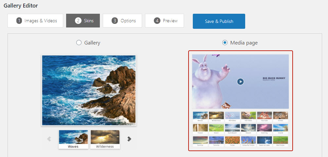This screenshot has height=157, width=328.
Task: Click the play icon on Big Buck Bunny video
Action: 240,81
